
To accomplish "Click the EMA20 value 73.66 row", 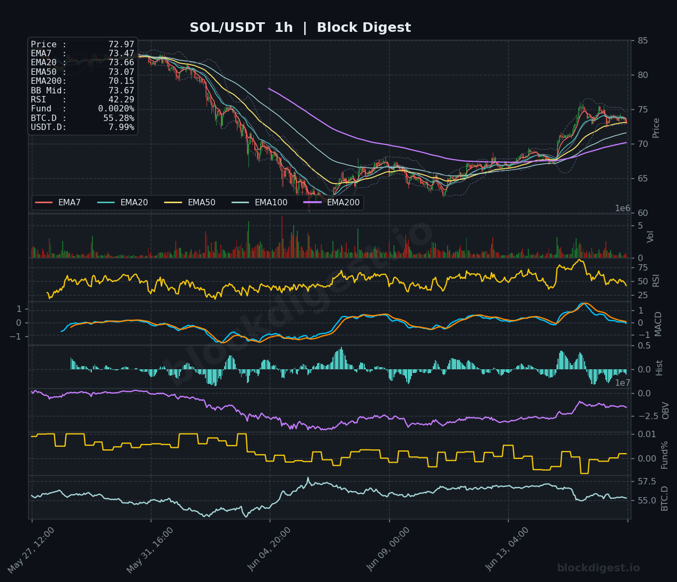I will pos(83,63).
